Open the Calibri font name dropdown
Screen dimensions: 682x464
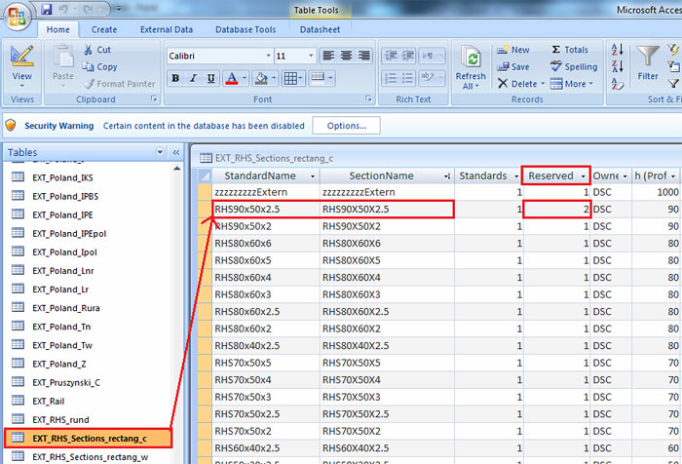click(x=268, y=57)
